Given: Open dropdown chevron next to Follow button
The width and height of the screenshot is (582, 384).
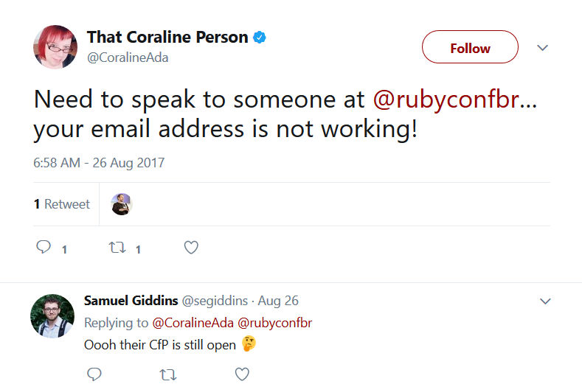Looking at the screenshot, I should (x=542, y=47).
